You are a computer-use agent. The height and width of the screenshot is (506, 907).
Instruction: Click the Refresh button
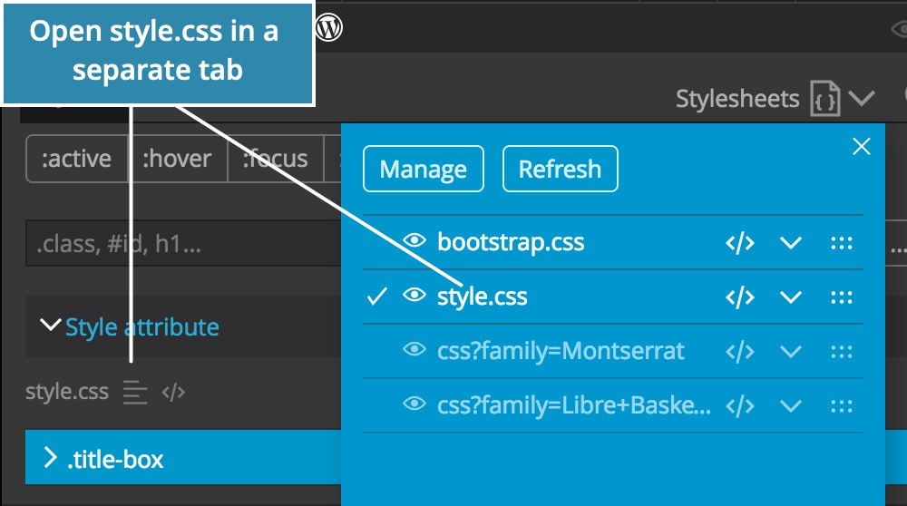coord(560,169)
